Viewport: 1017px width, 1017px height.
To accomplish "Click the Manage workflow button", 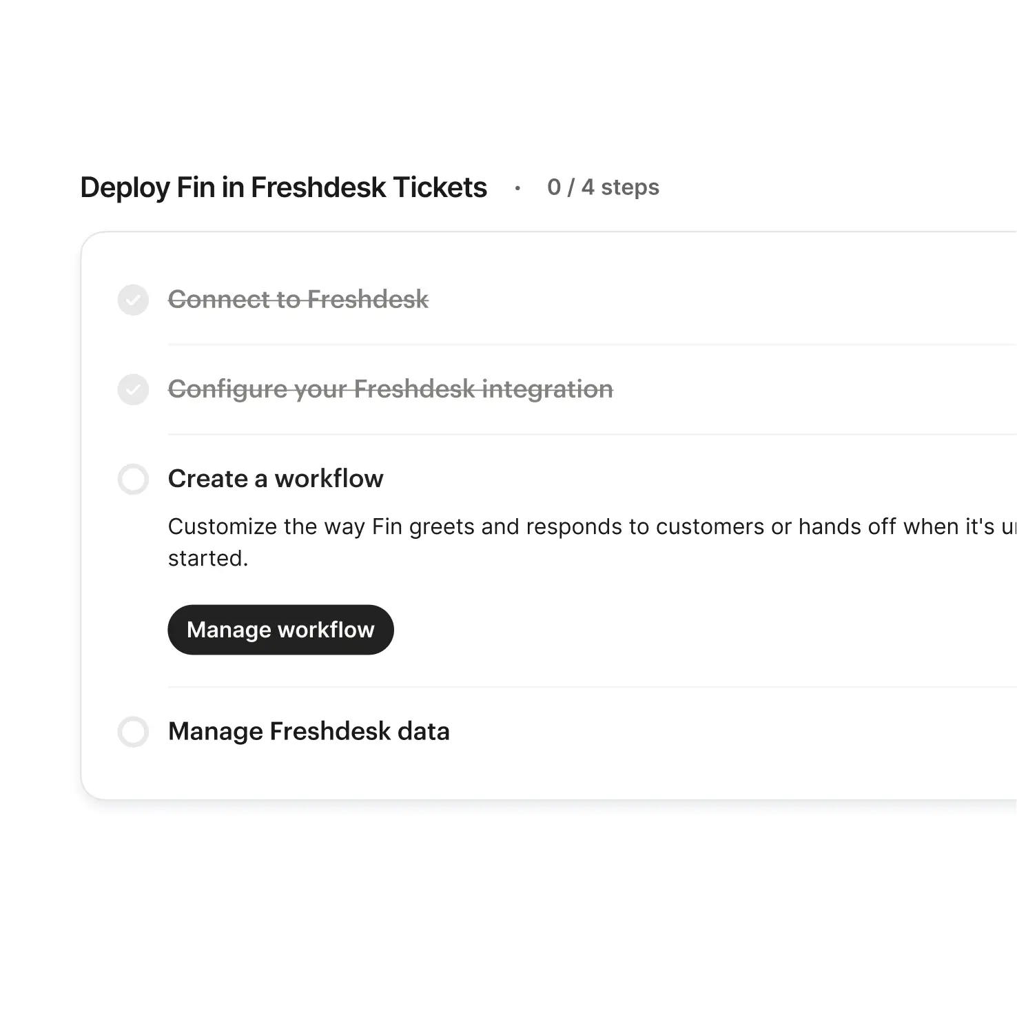I will point(280,629).
